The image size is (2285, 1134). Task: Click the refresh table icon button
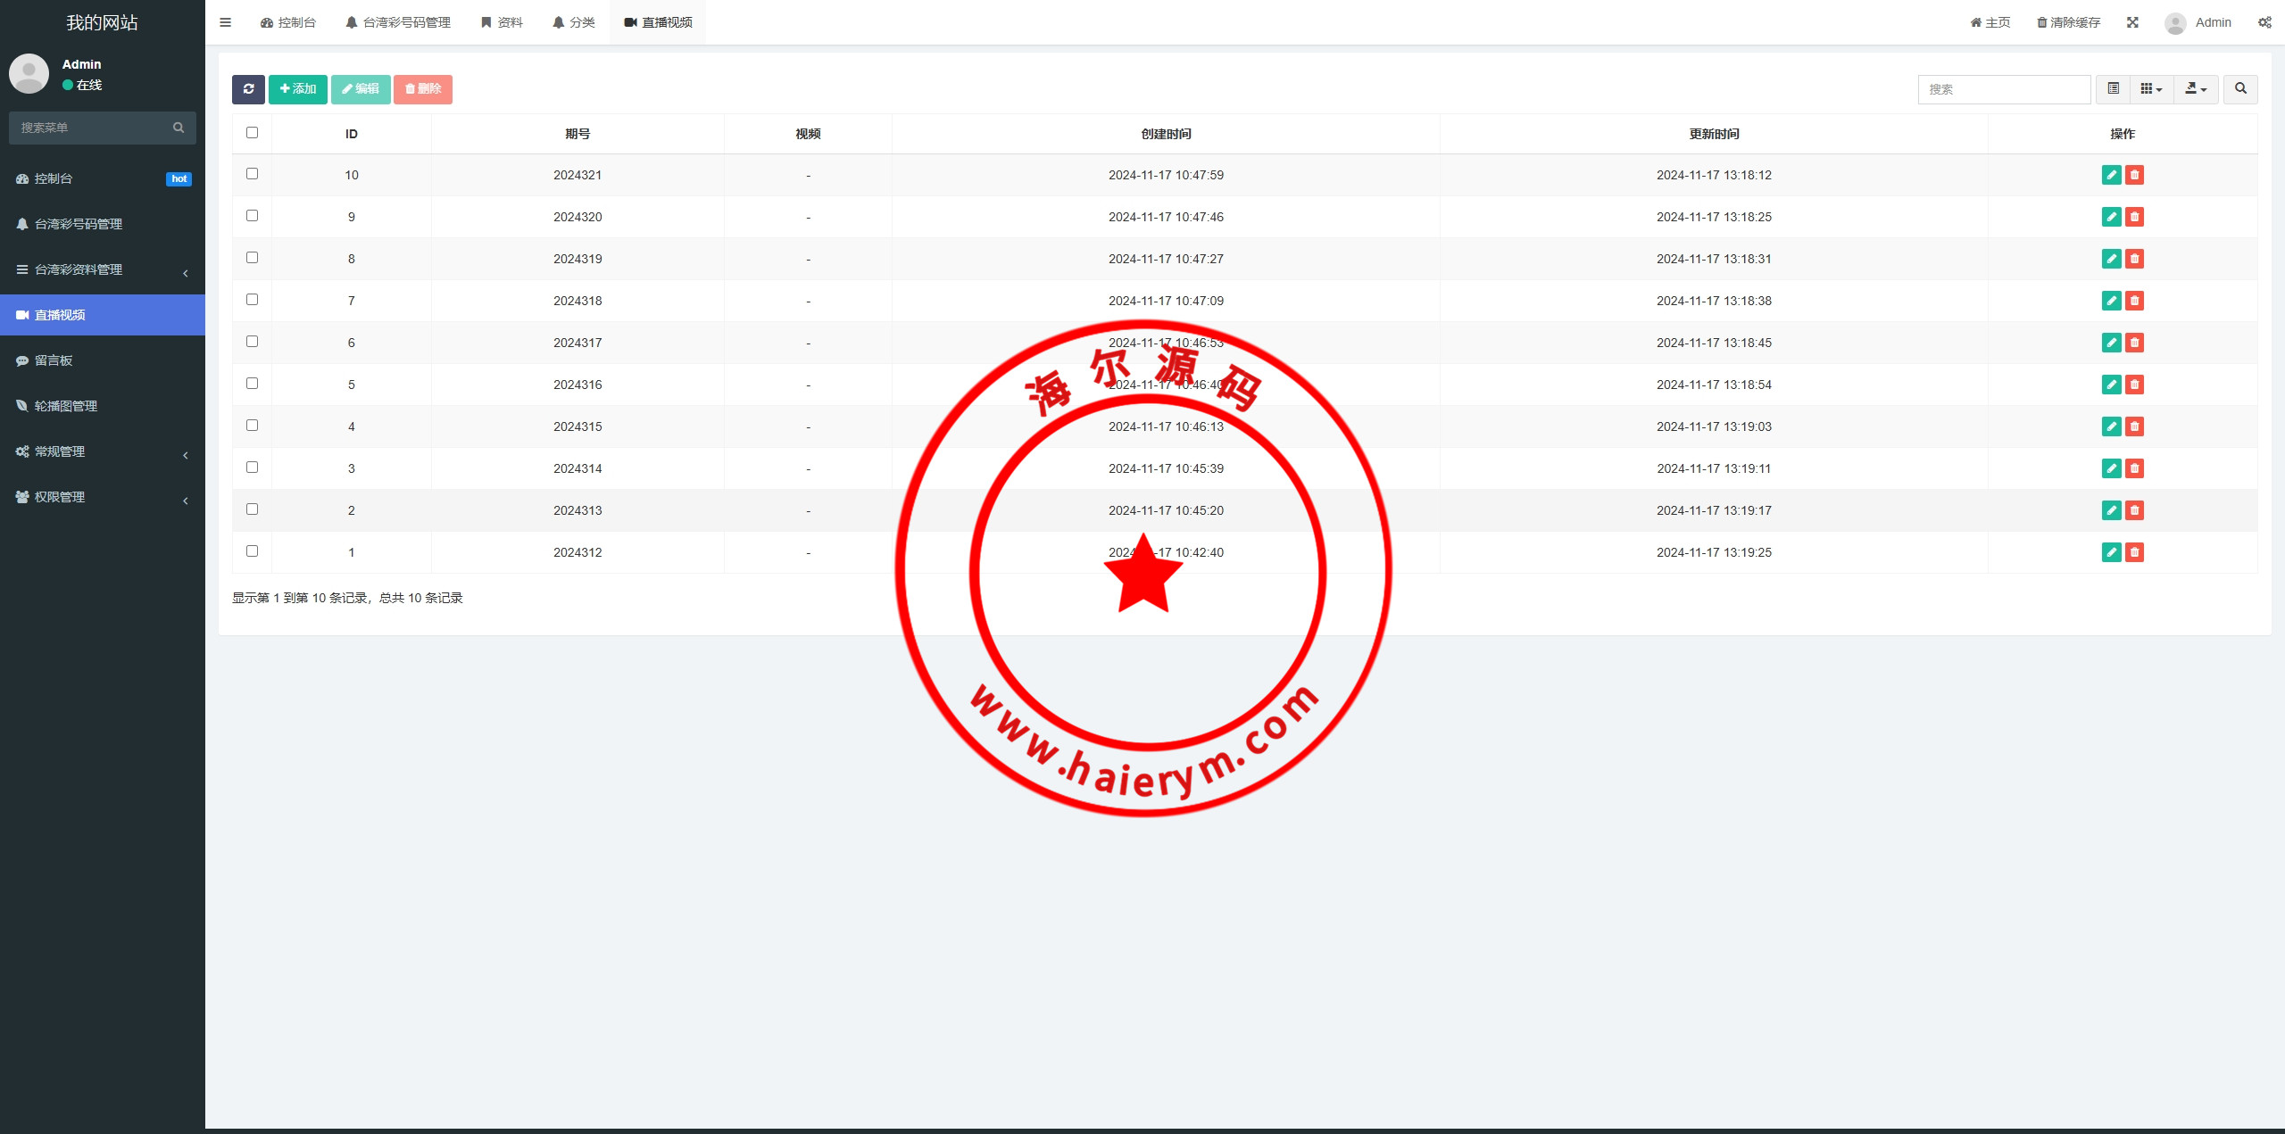[x=248, y=89]
